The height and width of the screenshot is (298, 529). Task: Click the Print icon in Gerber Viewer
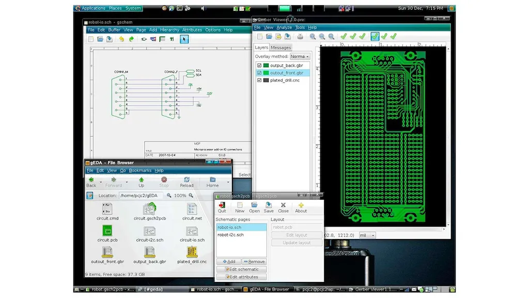pos(300,37)
